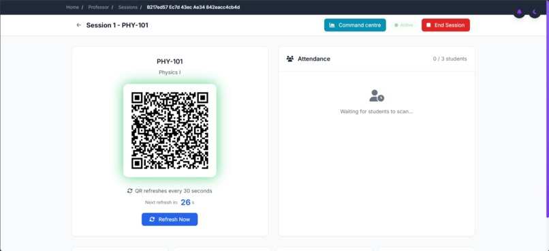
Task: Click the Attendance people icon
Action: point(290,59)
